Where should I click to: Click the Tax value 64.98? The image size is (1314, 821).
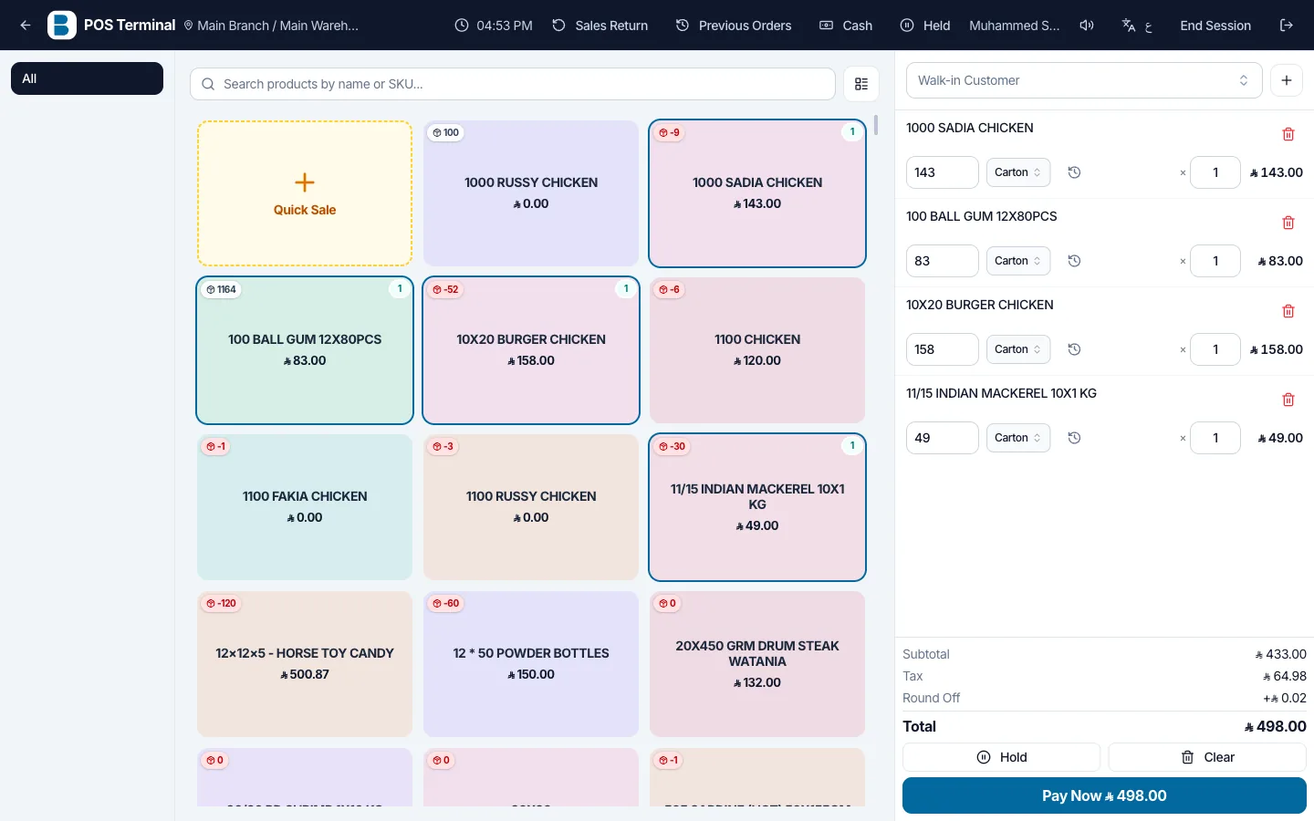1285,676
